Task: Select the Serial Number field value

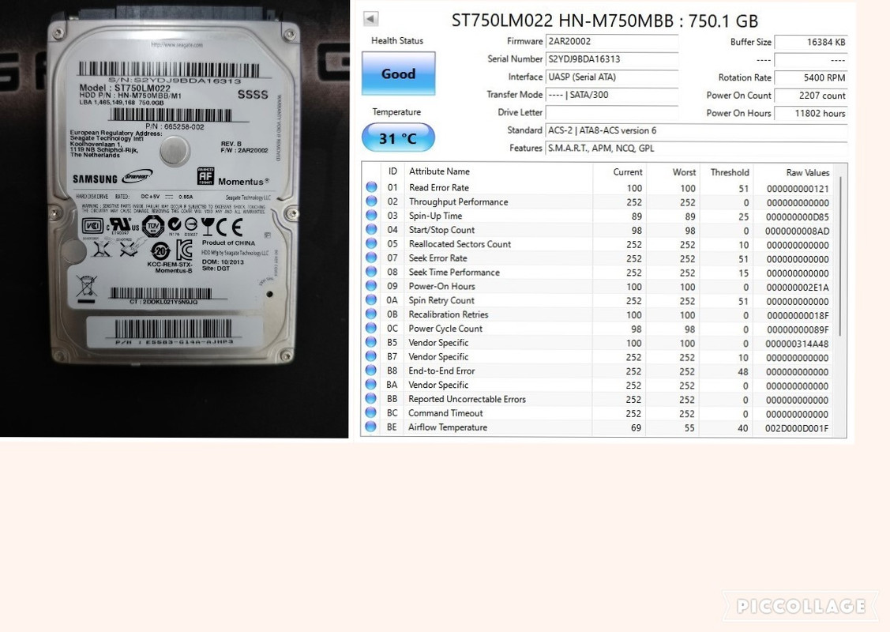Action: pos(612,59)
